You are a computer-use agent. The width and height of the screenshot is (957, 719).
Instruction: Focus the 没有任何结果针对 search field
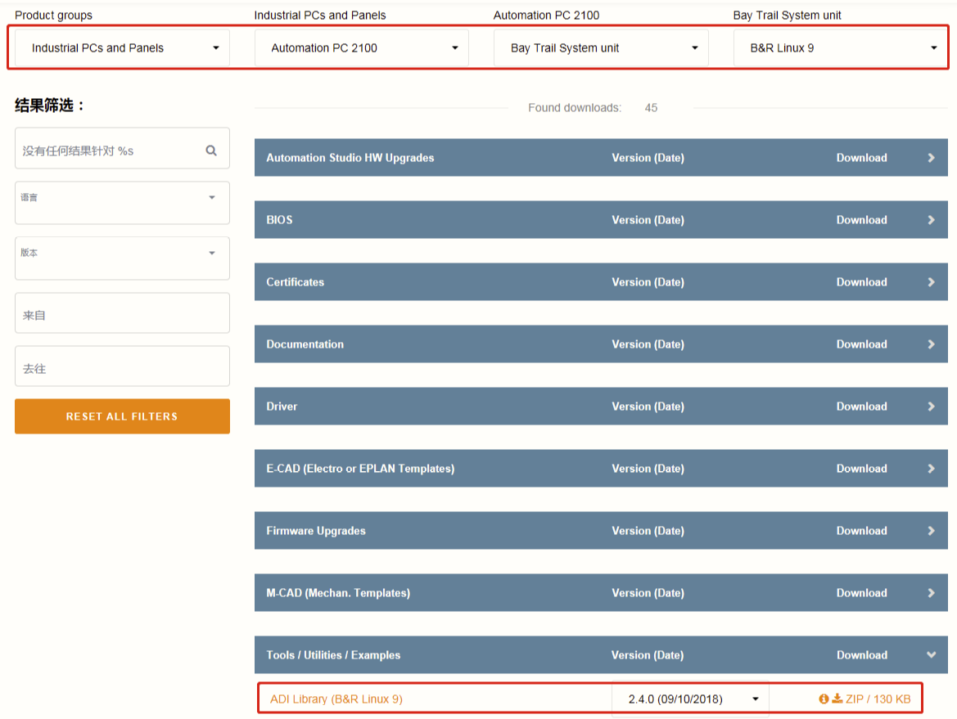[122, 148]
